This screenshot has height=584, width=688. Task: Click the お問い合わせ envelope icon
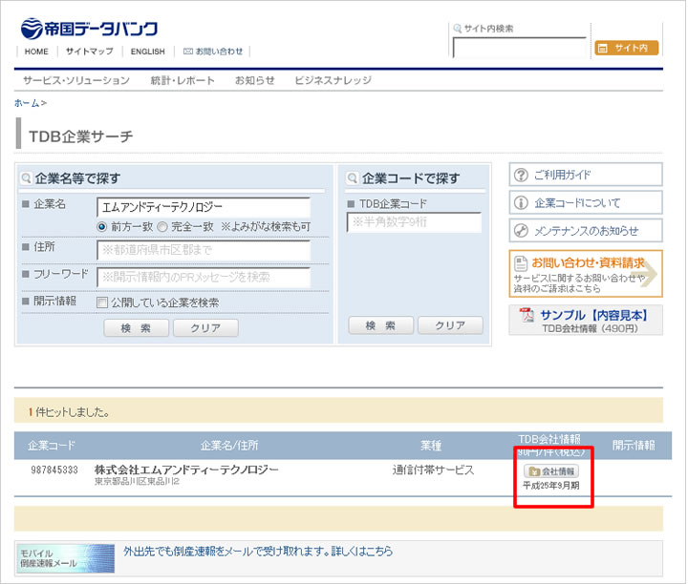point(188,52)
